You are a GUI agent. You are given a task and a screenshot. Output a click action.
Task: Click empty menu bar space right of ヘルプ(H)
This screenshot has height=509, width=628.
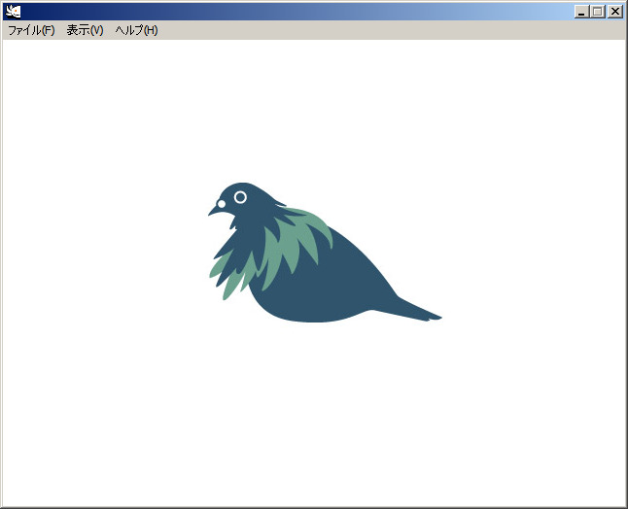389,30
